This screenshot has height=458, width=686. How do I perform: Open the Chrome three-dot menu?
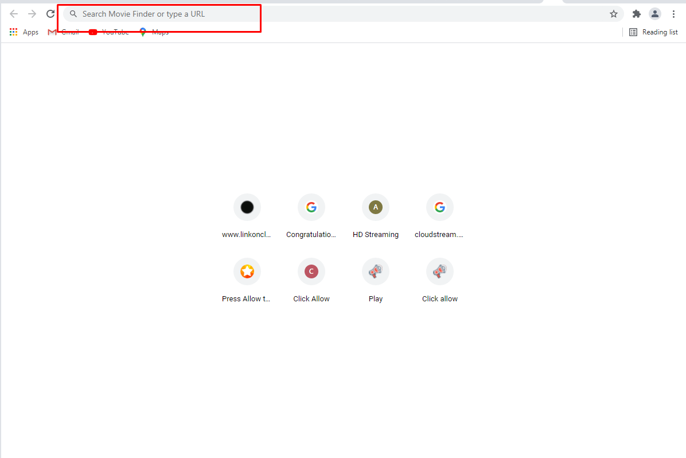673,13
